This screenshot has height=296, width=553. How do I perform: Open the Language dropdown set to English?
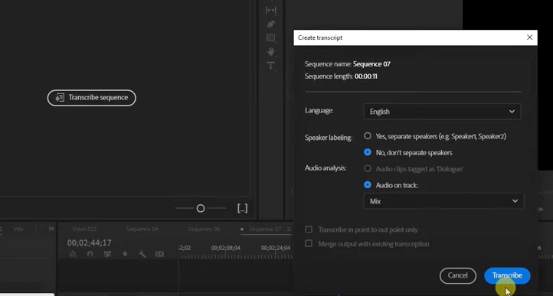pos(442,112)
